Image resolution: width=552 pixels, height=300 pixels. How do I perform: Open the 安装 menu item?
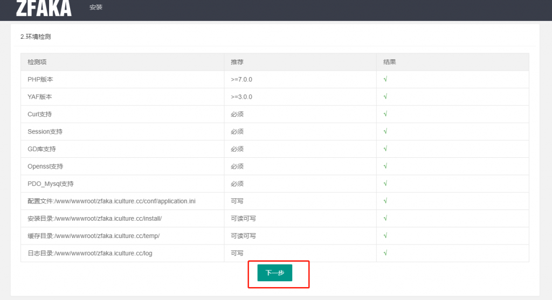pyautogui.click(x=96, y=8)
